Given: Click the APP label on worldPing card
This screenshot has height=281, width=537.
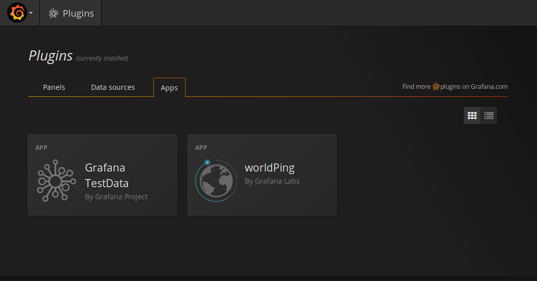Looking at the screenshot, I should 201,148.
